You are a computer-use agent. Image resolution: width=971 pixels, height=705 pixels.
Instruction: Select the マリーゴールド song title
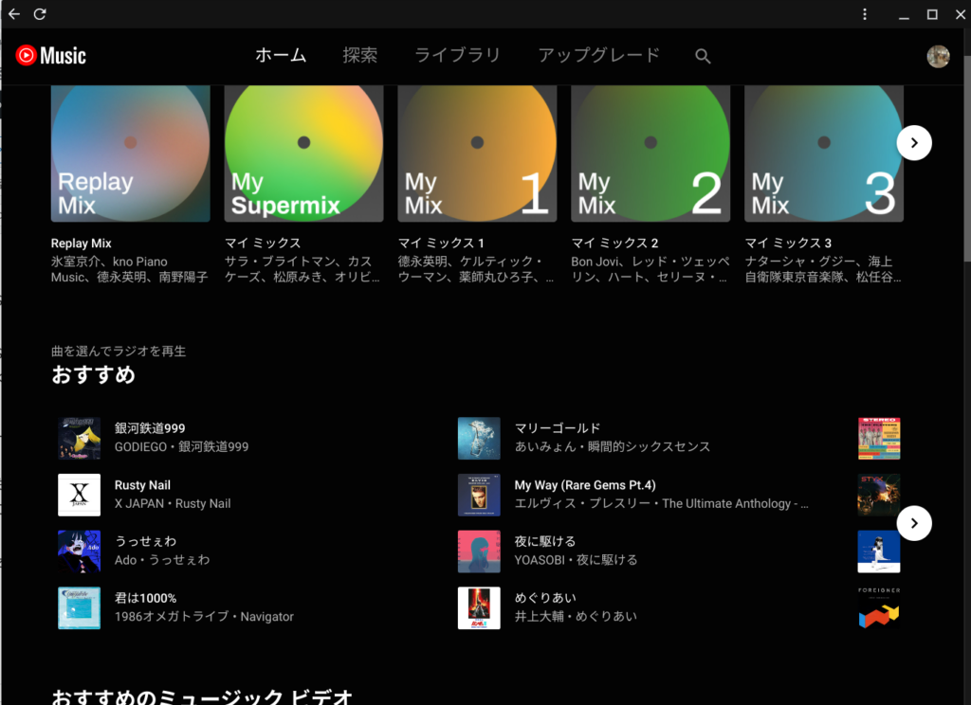558,428
